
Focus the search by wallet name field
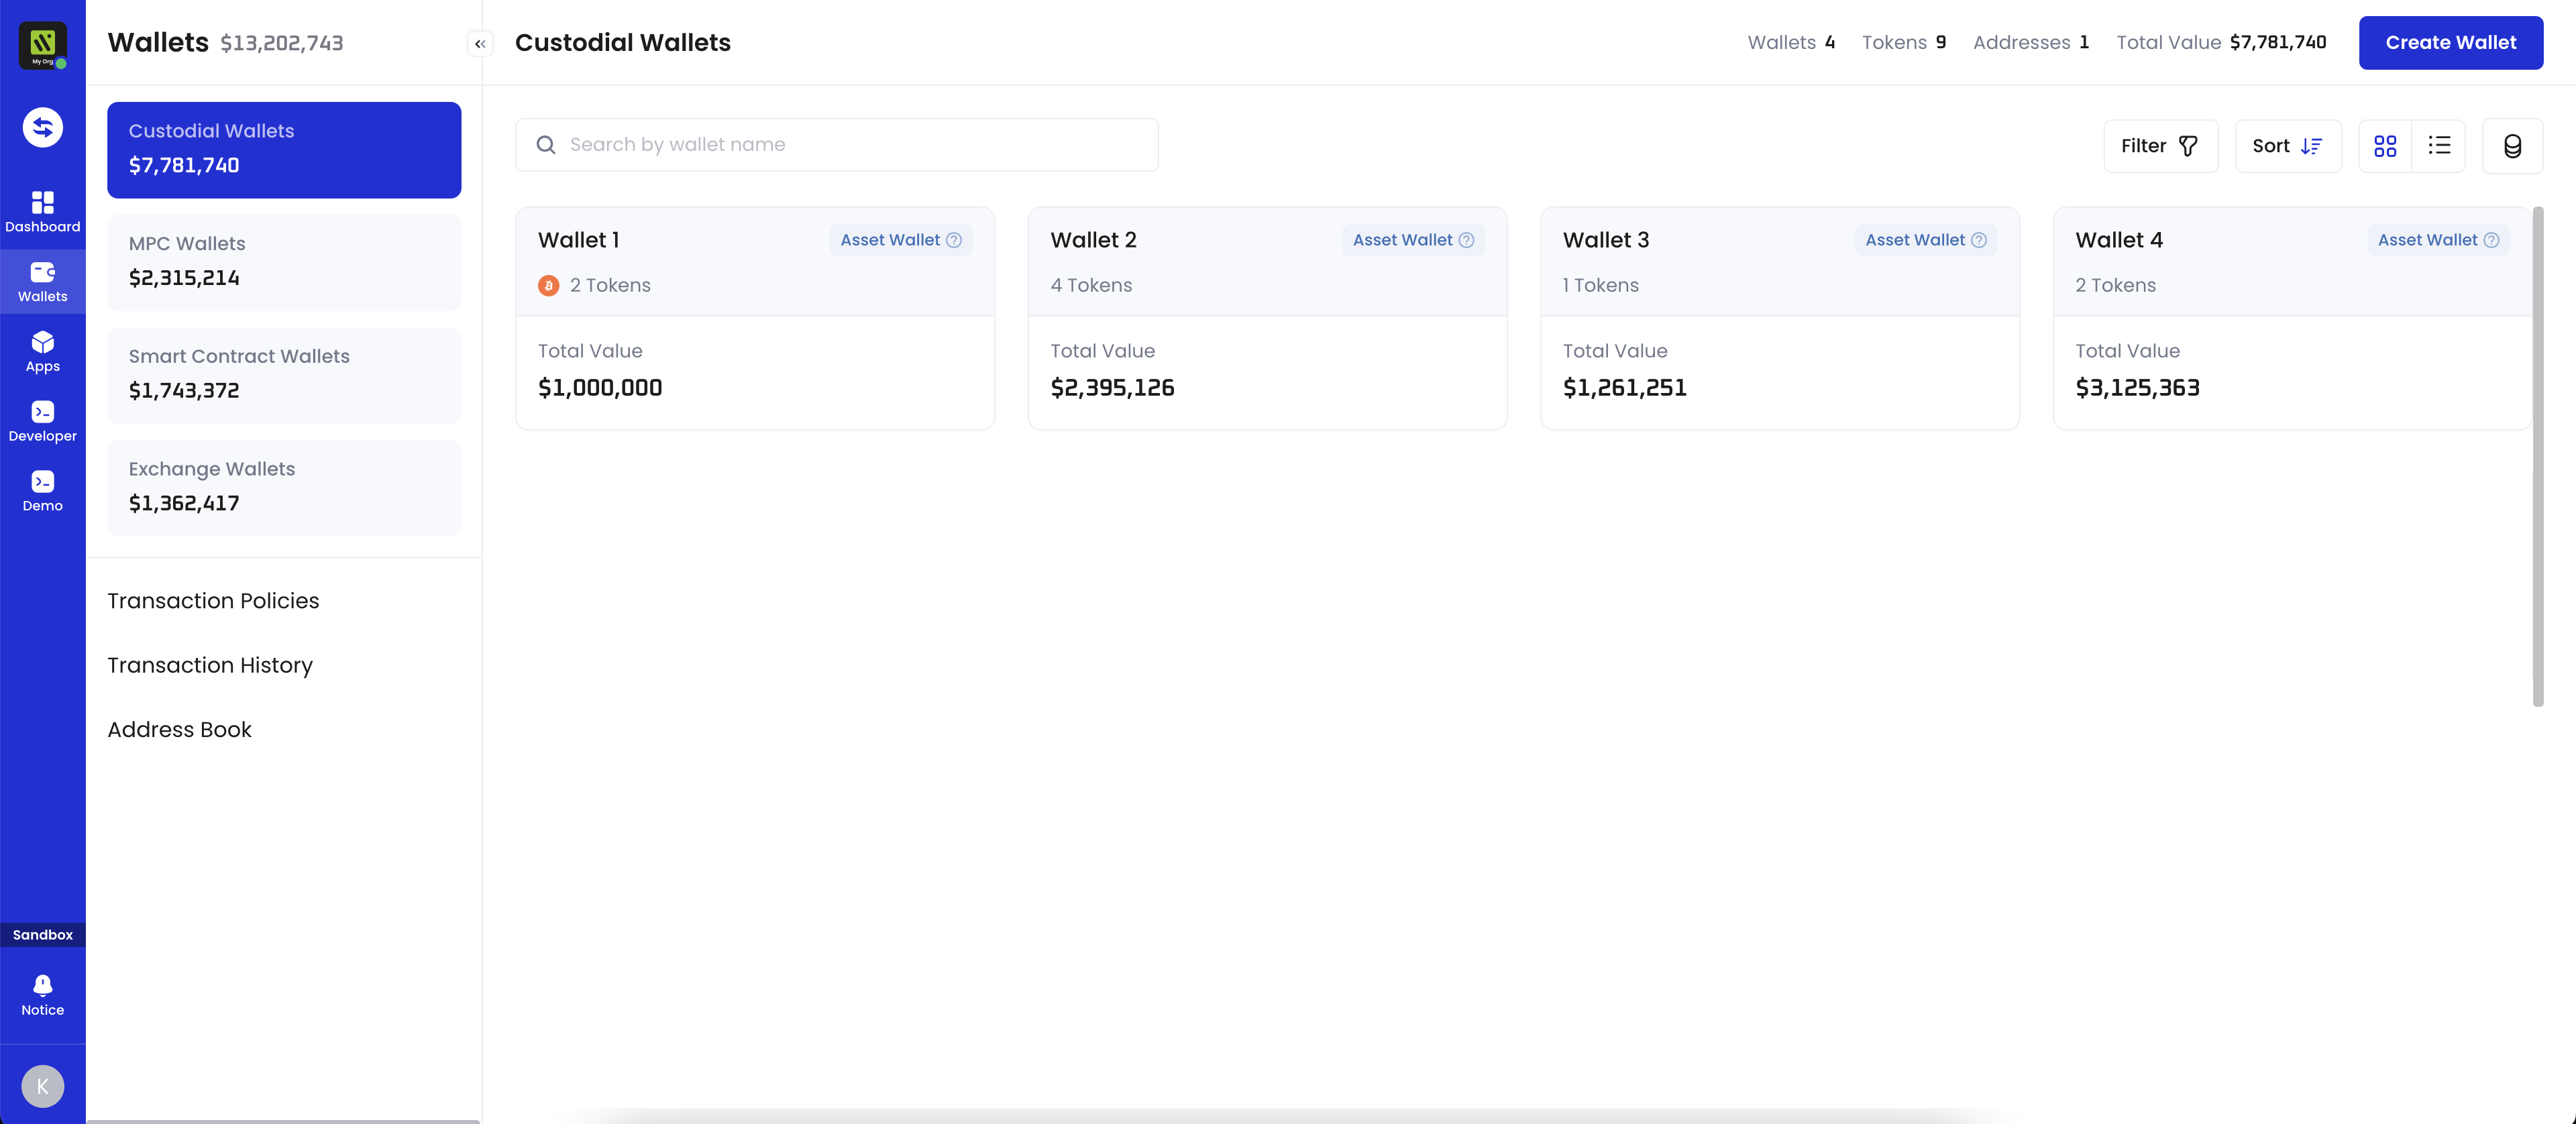pyautogui.click(x=837, y=145)
